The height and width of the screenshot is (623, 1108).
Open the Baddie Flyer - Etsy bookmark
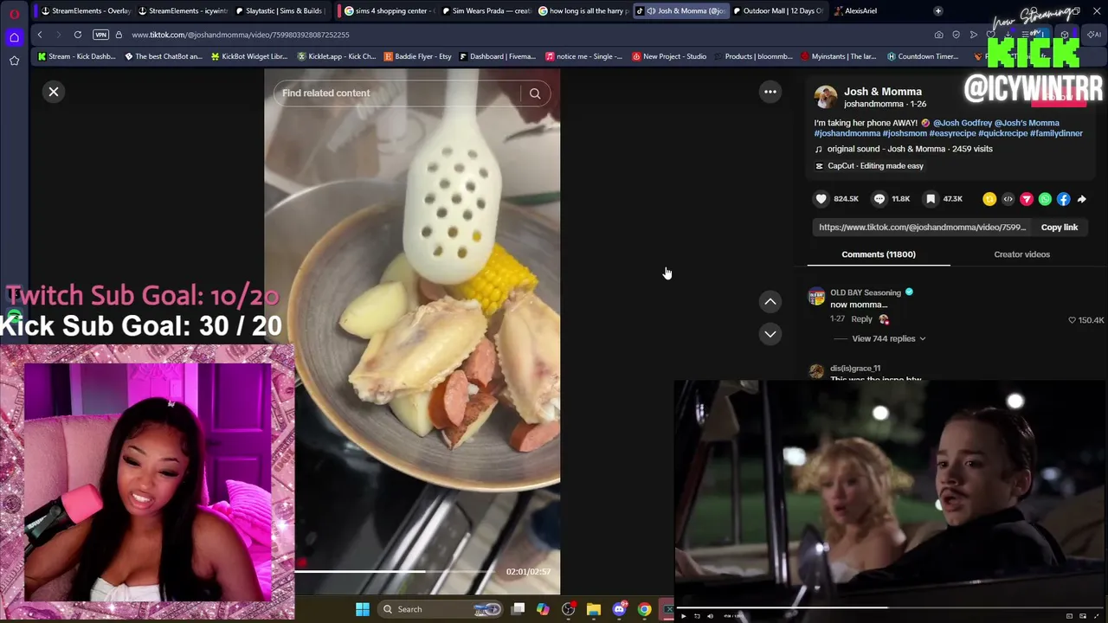click(417, 56)
